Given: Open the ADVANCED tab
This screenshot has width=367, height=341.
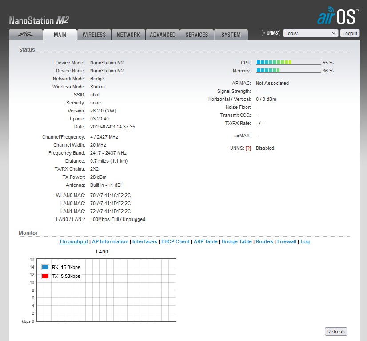Looking at the screenshot, I should point(163,35).
